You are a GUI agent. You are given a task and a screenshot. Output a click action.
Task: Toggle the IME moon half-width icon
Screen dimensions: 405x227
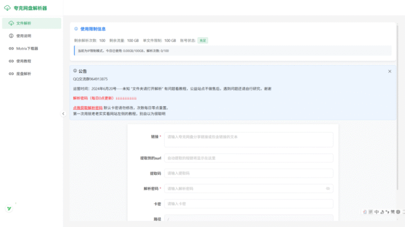click(382, 212)
